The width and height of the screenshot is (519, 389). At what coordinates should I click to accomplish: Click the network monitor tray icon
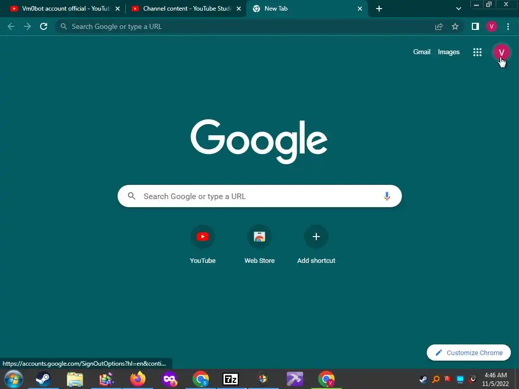[x=460, y=379]
